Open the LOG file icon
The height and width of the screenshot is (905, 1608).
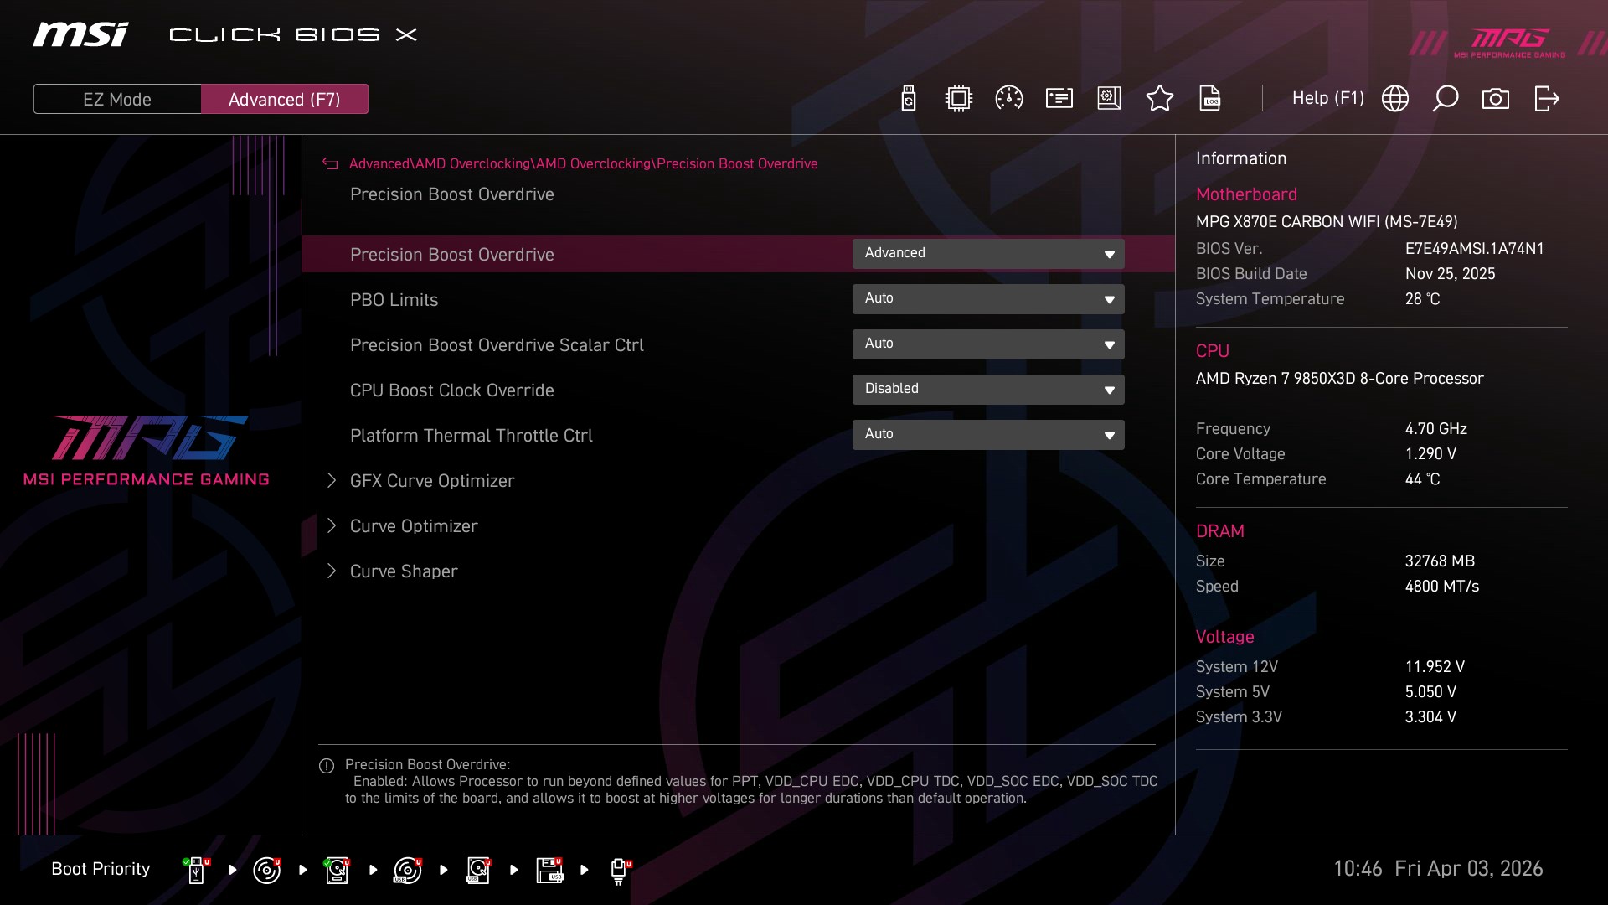pyautogui.click(x=1209, y=99)
